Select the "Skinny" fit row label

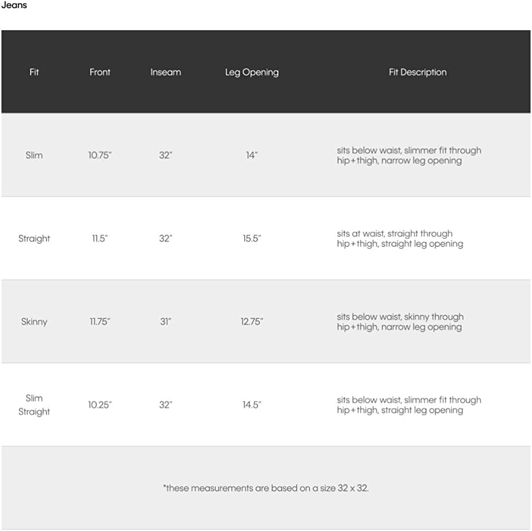click(34, 322)
